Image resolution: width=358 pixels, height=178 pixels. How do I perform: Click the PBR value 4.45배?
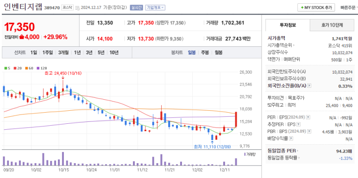tap(328, 132)
